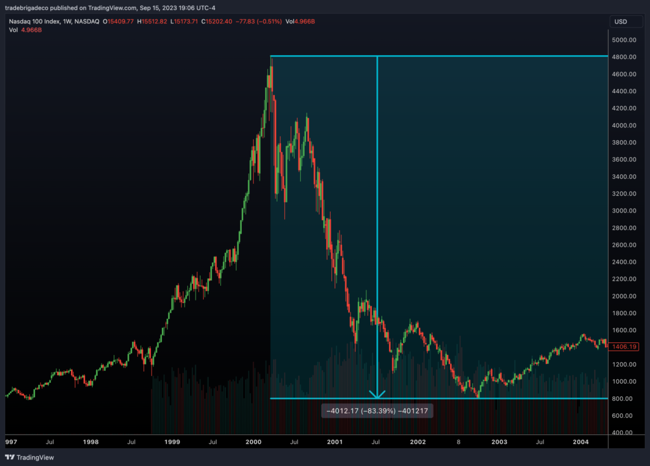This screenshot has height=466, width=650.
Task: Click the TradingView wordmark text at bottom
Action: (x=35, y=457)
